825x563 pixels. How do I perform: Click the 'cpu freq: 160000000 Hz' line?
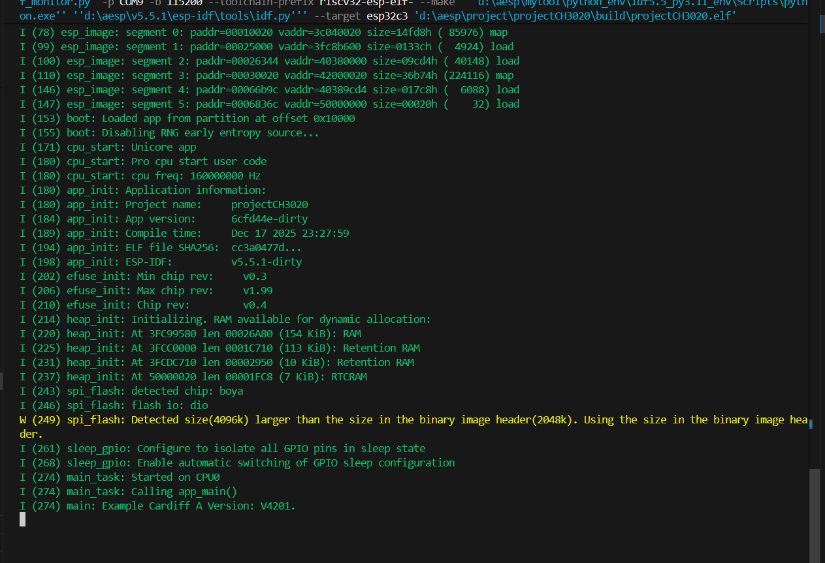point(163,175)
